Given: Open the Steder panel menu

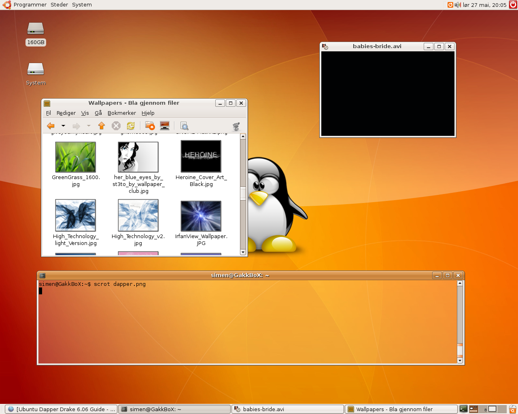Looking at the screenshot, I should tap(59, 5).
